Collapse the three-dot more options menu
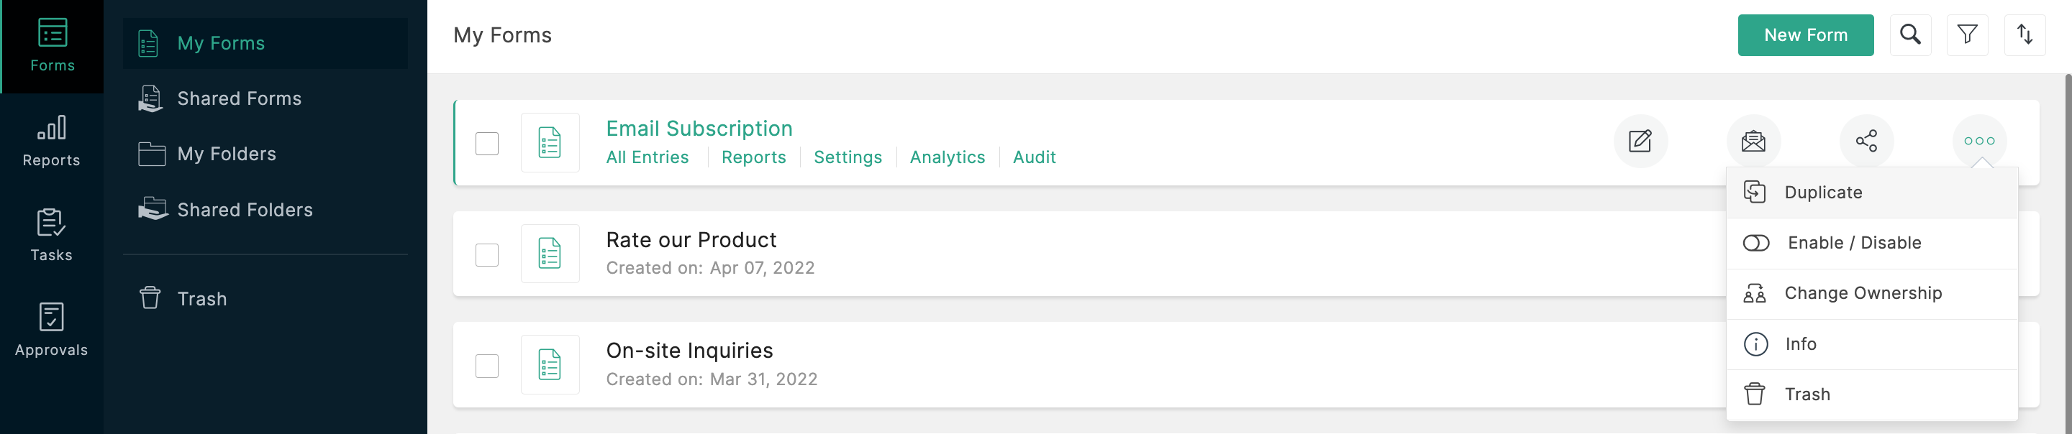Screen dimensions: 2072x434 click(x=1978, y=142)
